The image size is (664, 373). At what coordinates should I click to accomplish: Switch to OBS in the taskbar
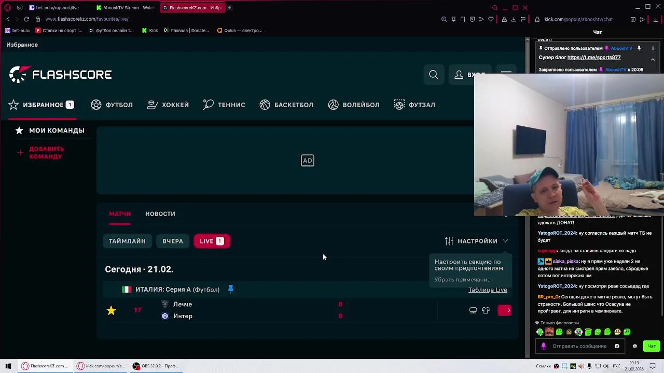point(155,366)
